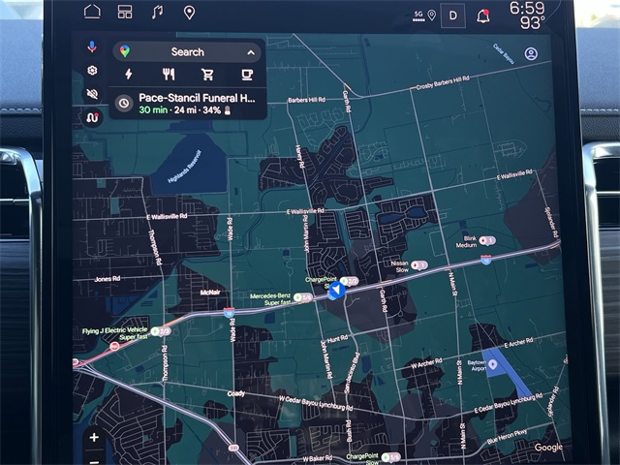
Task: Zoom in with the plus button
Action: pos(94,437)
